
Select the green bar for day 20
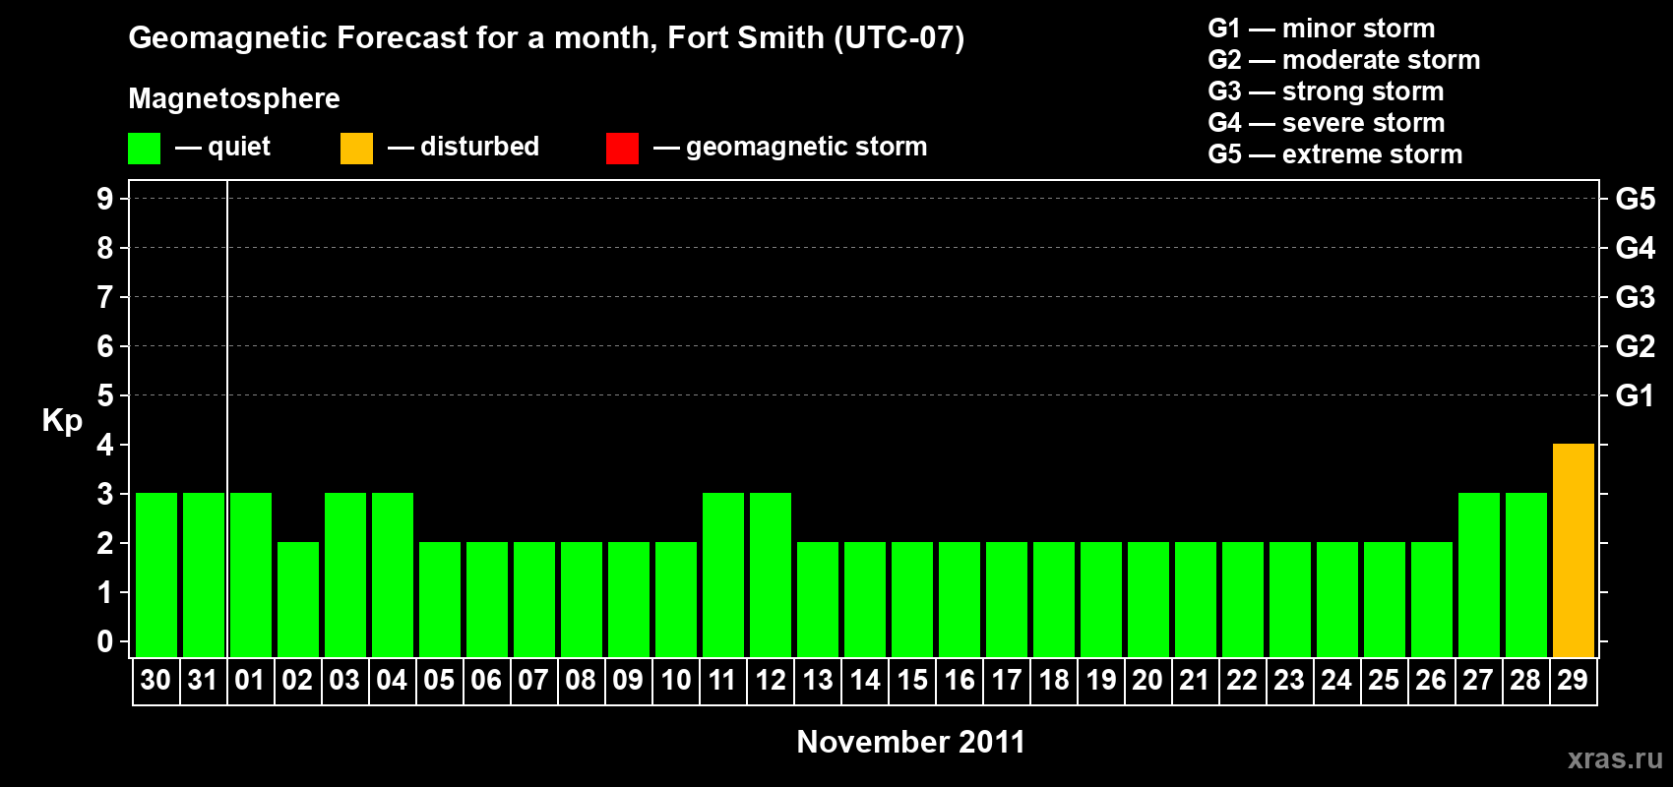1148,600
